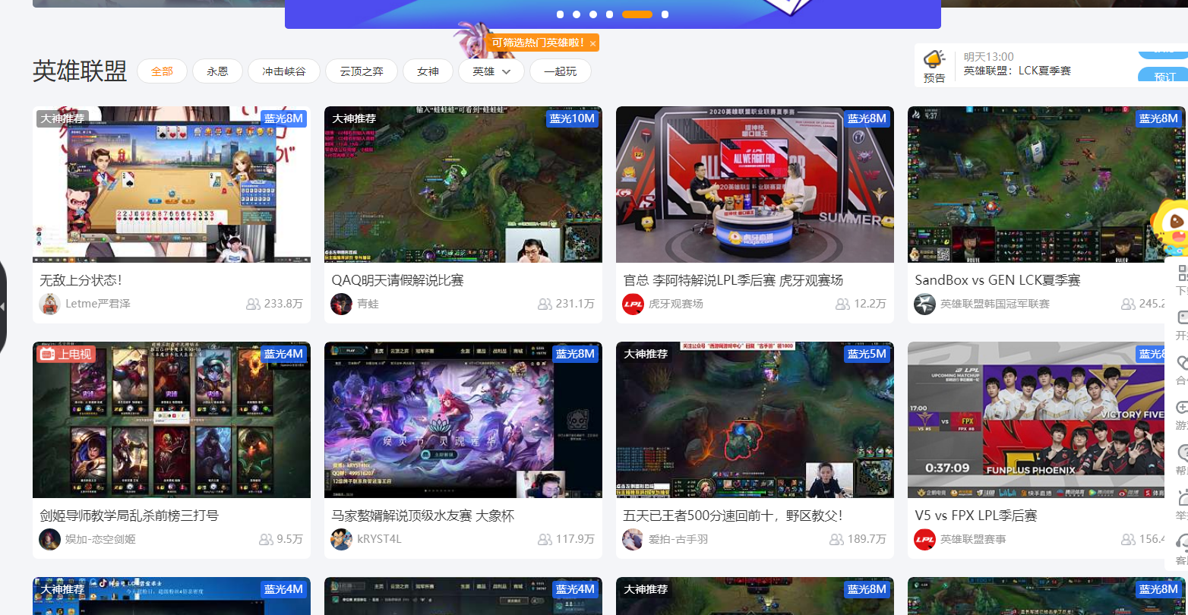This screenshot has height=615, width=1188.
Task: Click the title 剑姬导师教学局乱杀前榜三打号
Action: pos(129,516)
